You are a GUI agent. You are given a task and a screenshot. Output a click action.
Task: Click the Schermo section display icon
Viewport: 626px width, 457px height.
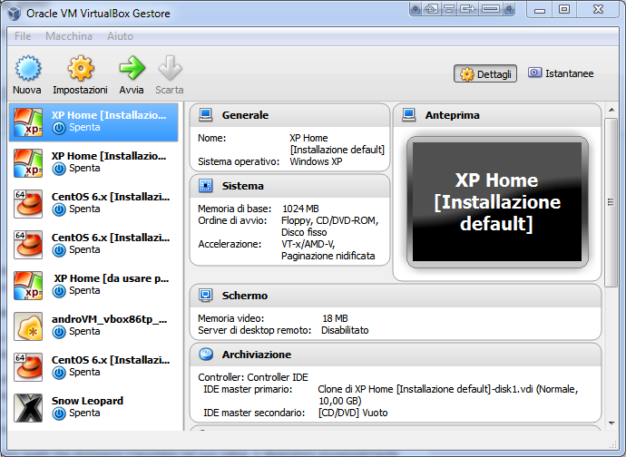pyautogui.click(x=206, y=296)
